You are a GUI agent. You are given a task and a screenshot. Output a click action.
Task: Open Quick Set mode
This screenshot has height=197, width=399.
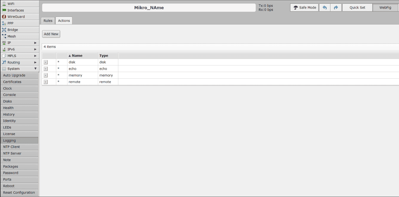[x=357, y=8]
